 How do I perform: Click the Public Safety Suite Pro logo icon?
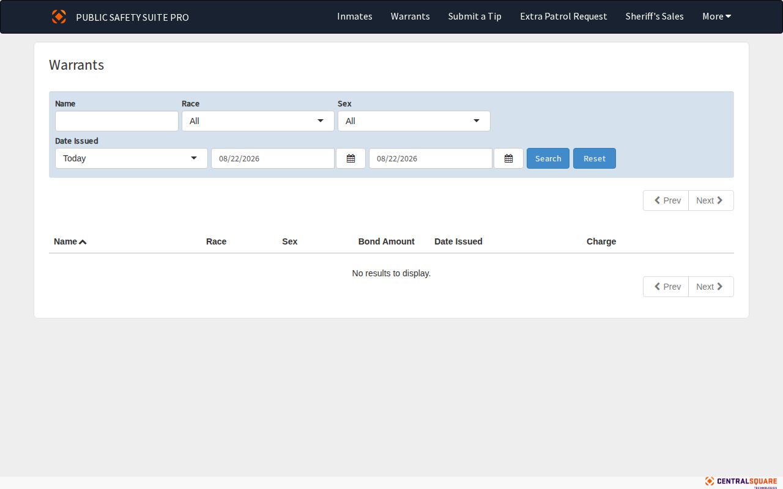tap(59, 17)
